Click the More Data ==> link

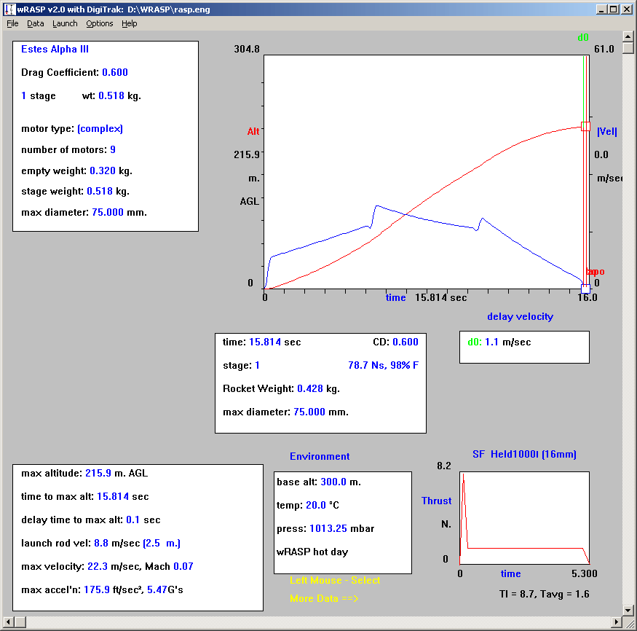324,598
